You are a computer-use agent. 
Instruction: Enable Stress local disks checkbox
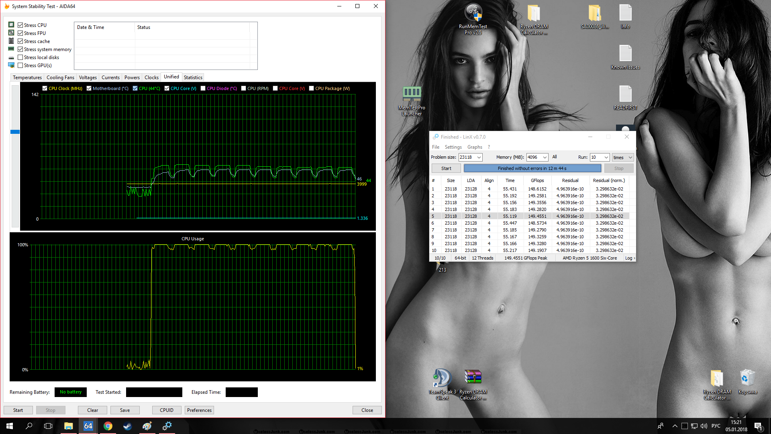point(20,57)
